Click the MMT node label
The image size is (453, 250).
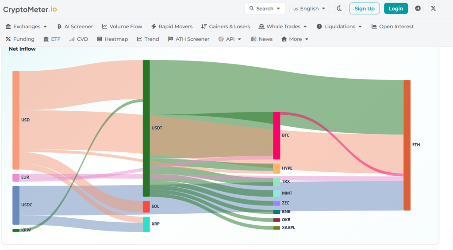(x=287, y=193)
